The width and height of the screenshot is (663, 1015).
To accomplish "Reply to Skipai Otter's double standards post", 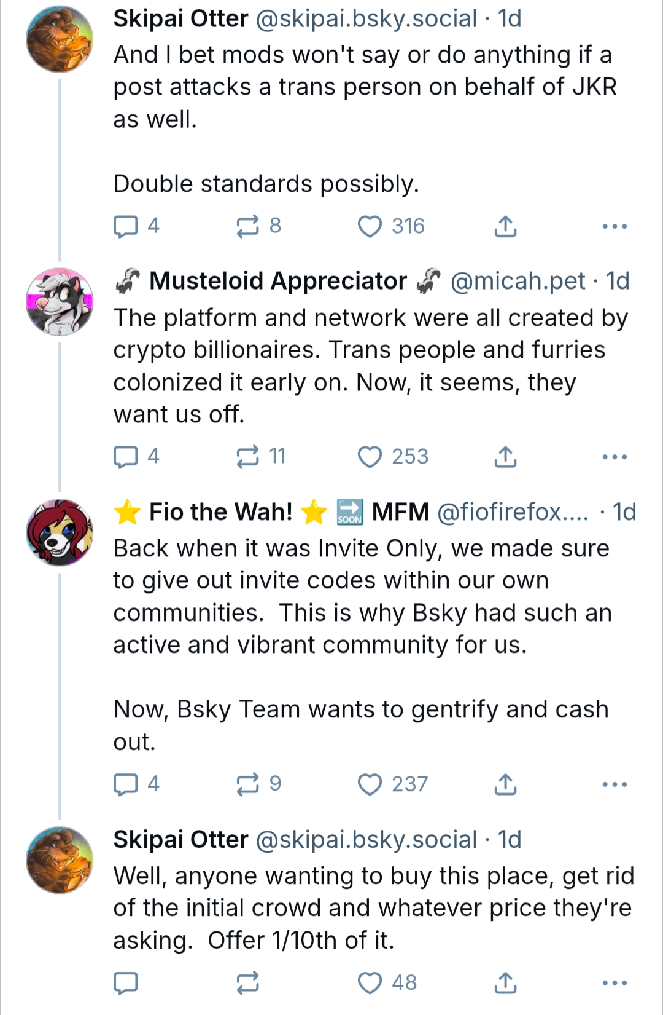I will pos(126,226).
